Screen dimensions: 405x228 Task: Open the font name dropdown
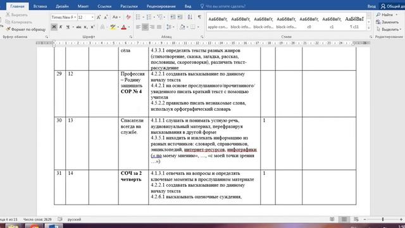coord(75,17)
